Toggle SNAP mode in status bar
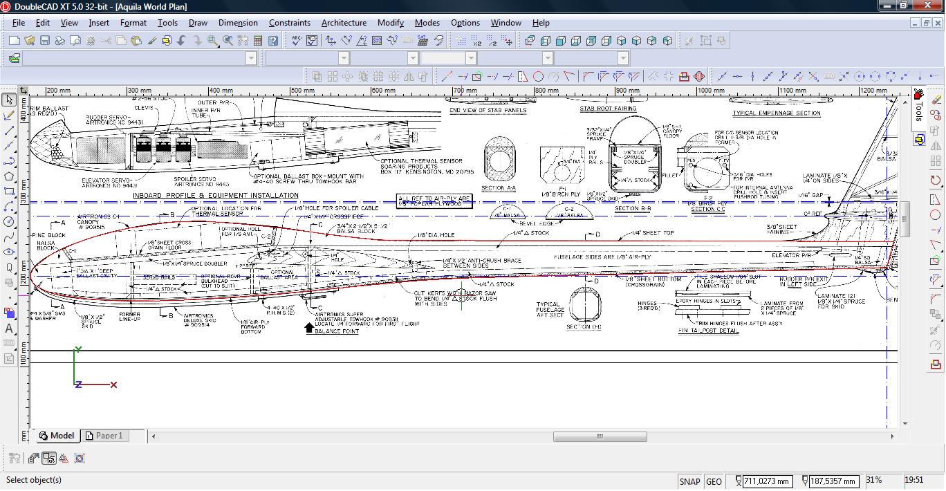 point(689,481)
